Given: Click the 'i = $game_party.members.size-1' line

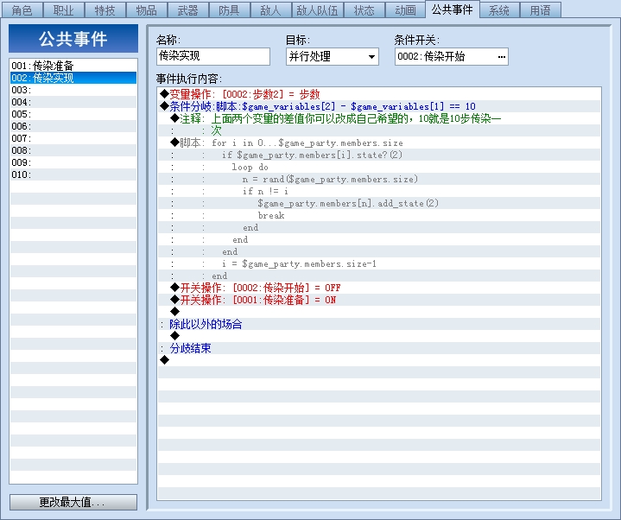Looking at the screenshot, I should click(x=379, y=263).
